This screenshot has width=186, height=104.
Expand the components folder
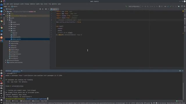(x=9, y=24)
